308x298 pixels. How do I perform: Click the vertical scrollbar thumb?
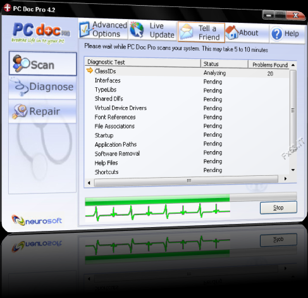tap(293, 110)
